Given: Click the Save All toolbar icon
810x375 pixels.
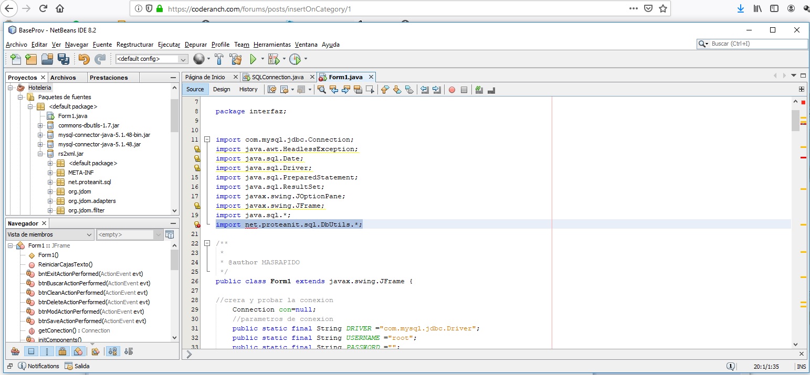Looking at the screenshot, I should (64, 59).
